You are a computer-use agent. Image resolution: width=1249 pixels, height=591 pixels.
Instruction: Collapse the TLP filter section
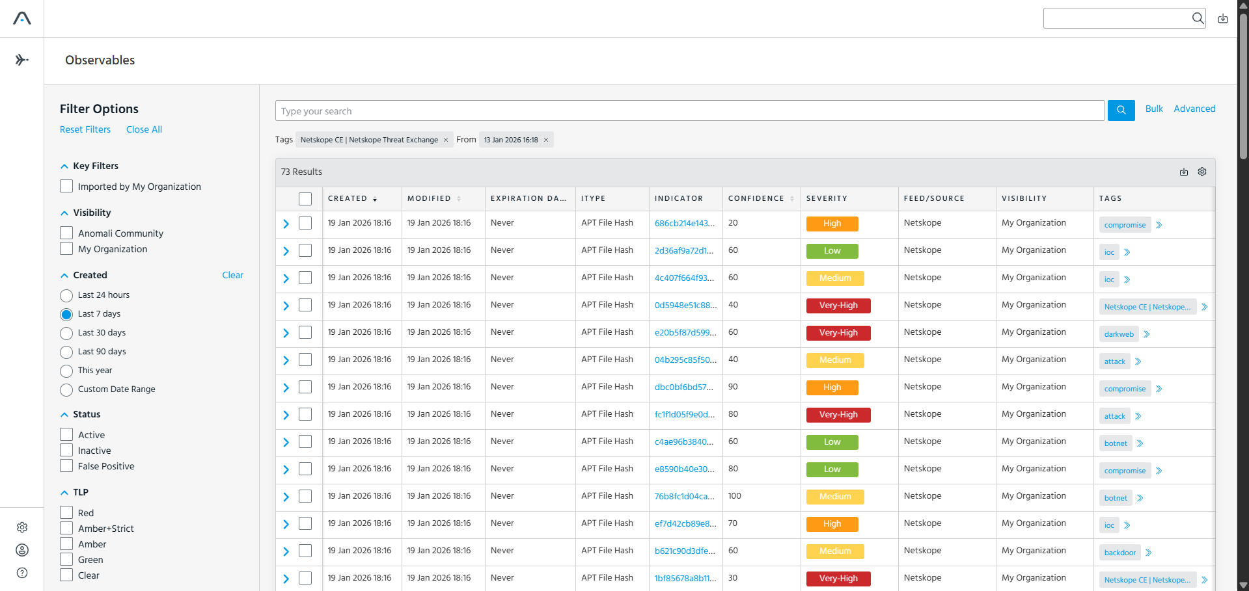coord(64,493)
